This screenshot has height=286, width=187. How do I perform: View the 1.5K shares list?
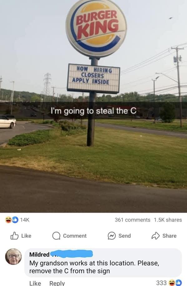point(168,220)
